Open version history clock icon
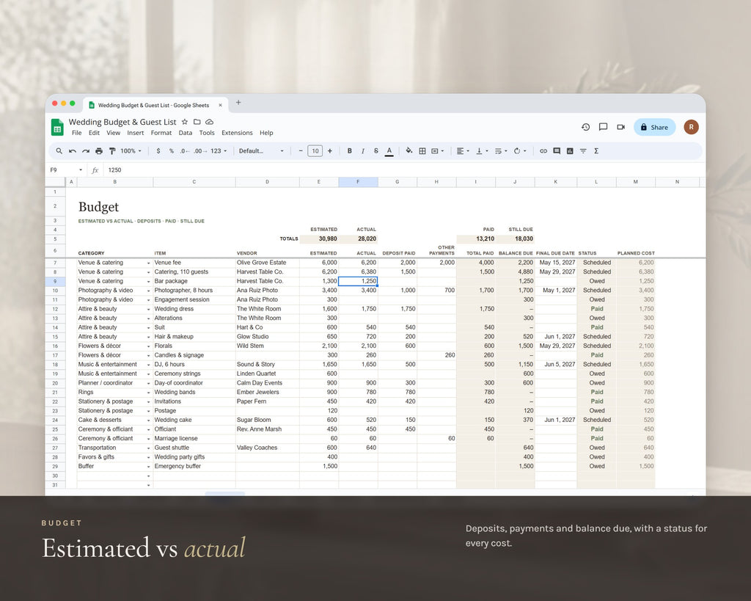The height and width of the screenshot is (601, 751). (x=586, y=127)
